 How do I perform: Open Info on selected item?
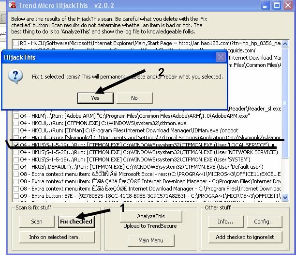pyautogui.click(x=57, y=237)
